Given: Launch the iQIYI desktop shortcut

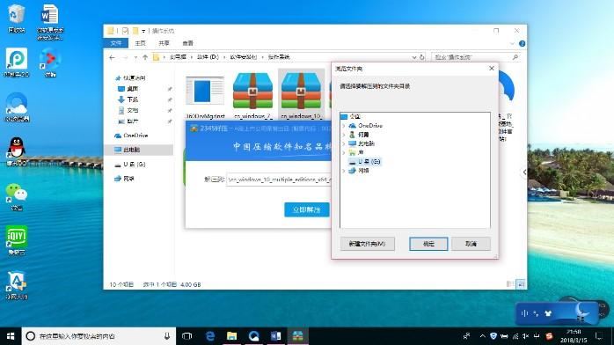Looking at the screenshot, I should (x=16, y=240).
